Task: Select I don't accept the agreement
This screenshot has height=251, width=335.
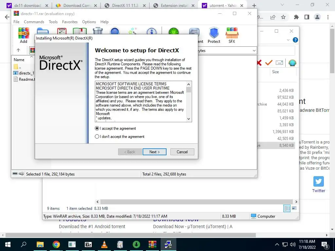Action: 120,137
